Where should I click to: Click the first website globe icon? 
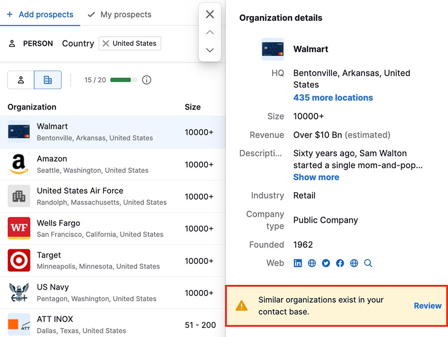click(x=312, y=263)
